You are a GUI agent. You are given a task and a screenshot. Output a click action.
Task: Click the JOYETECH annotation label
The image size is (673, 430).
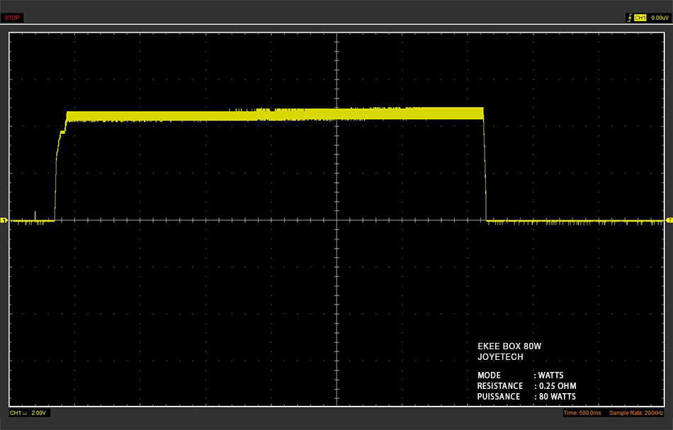500,356
